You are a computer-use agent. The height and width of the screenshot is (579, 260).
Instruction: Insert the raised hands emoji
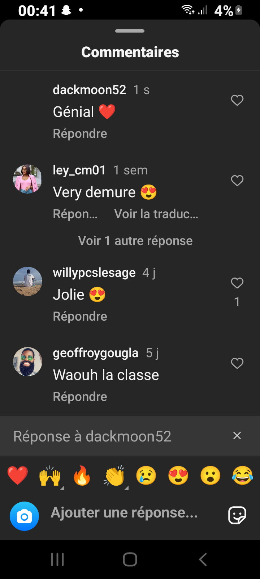click(x=50, y=476)
